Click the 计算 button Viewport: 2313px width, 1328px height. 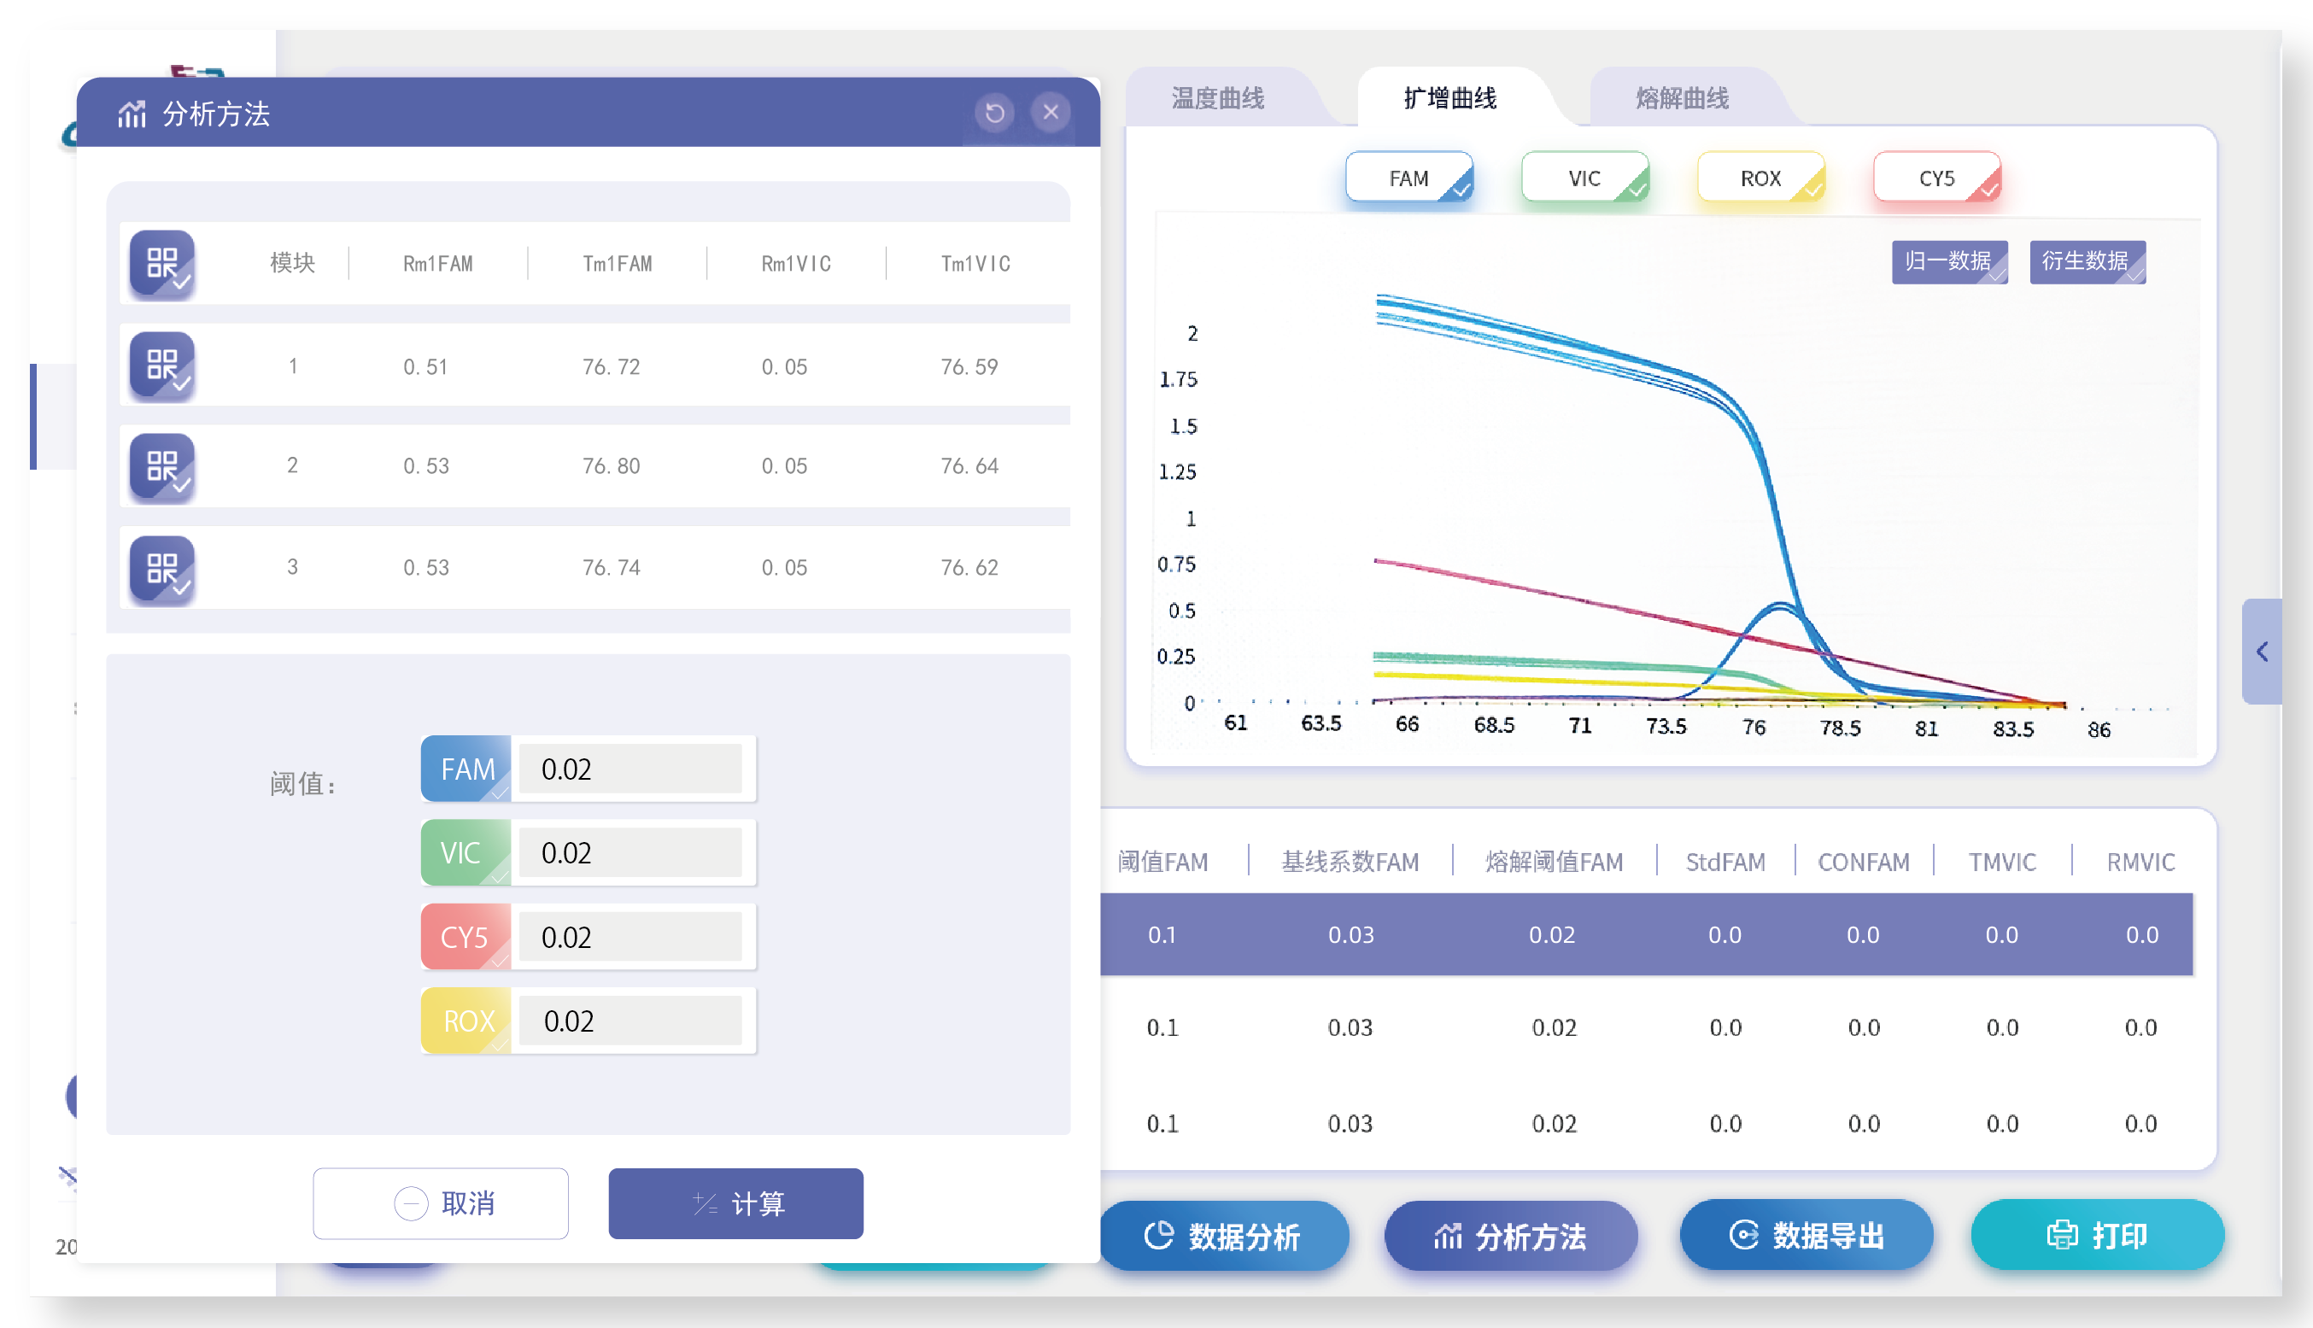(x=735, y=1203)
